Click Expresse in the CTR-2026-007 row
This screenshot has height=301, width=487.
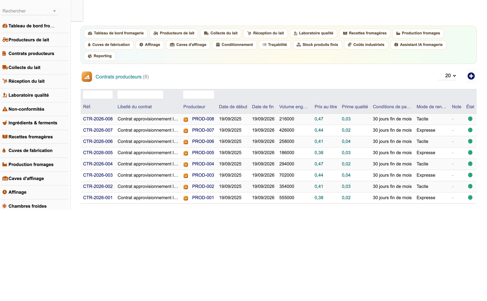[426, 130]
